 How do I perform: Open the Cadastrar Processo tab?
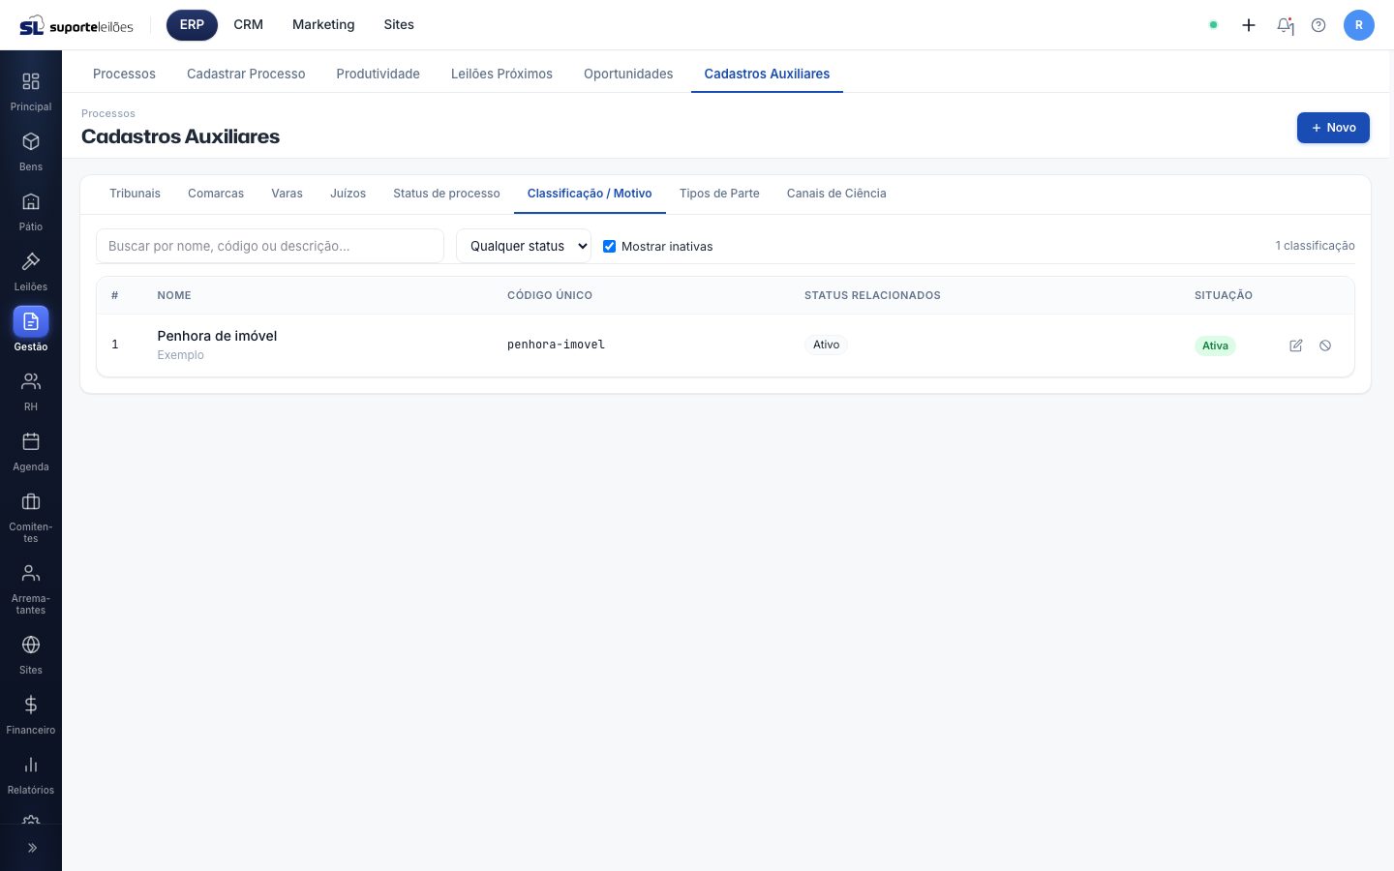click(246, 74)
